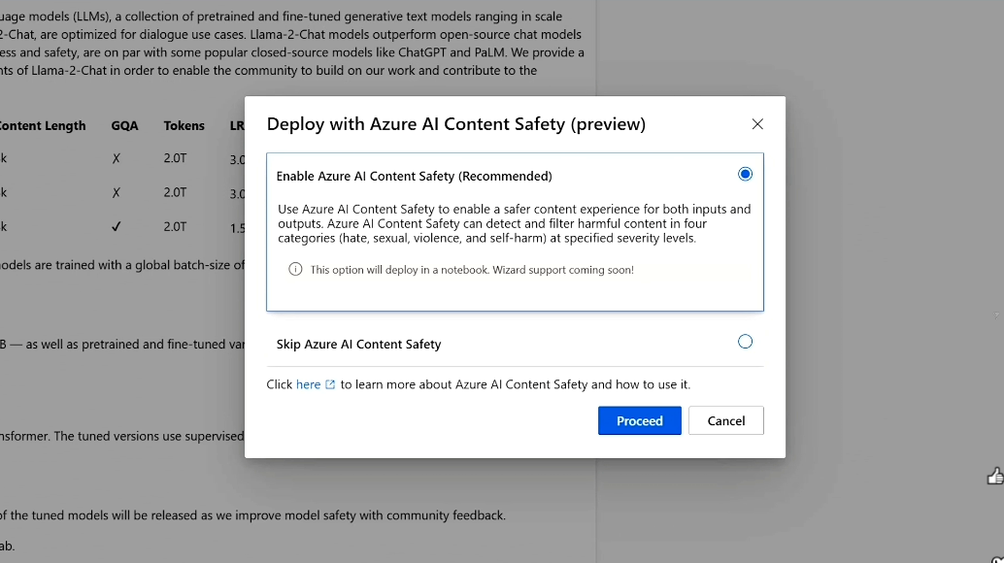Screen dimensions: 1004x563
Task: Close the Deploy with Azure AI Content Safety dialog
Action: pyautogui.click(x=757, y=124)
